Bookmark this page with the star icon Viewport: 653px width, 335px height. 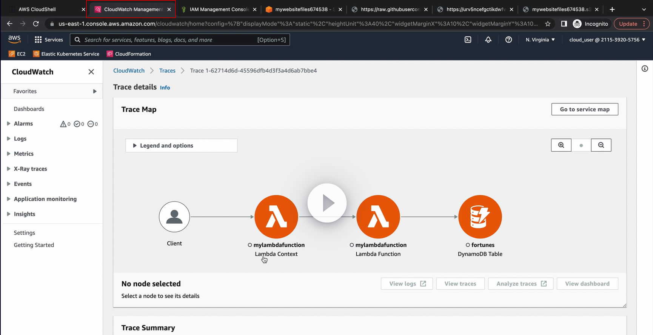click(x=548, y=24)
